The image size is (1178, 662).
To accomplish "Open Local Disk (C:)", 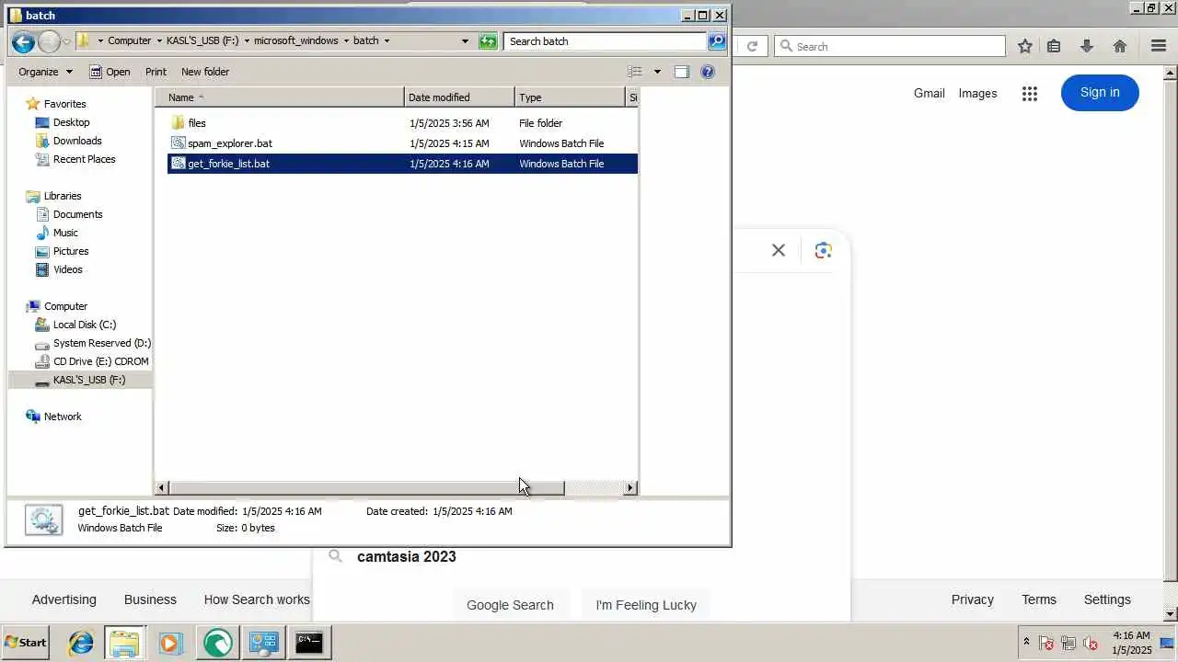I will [x=84, y=325].
